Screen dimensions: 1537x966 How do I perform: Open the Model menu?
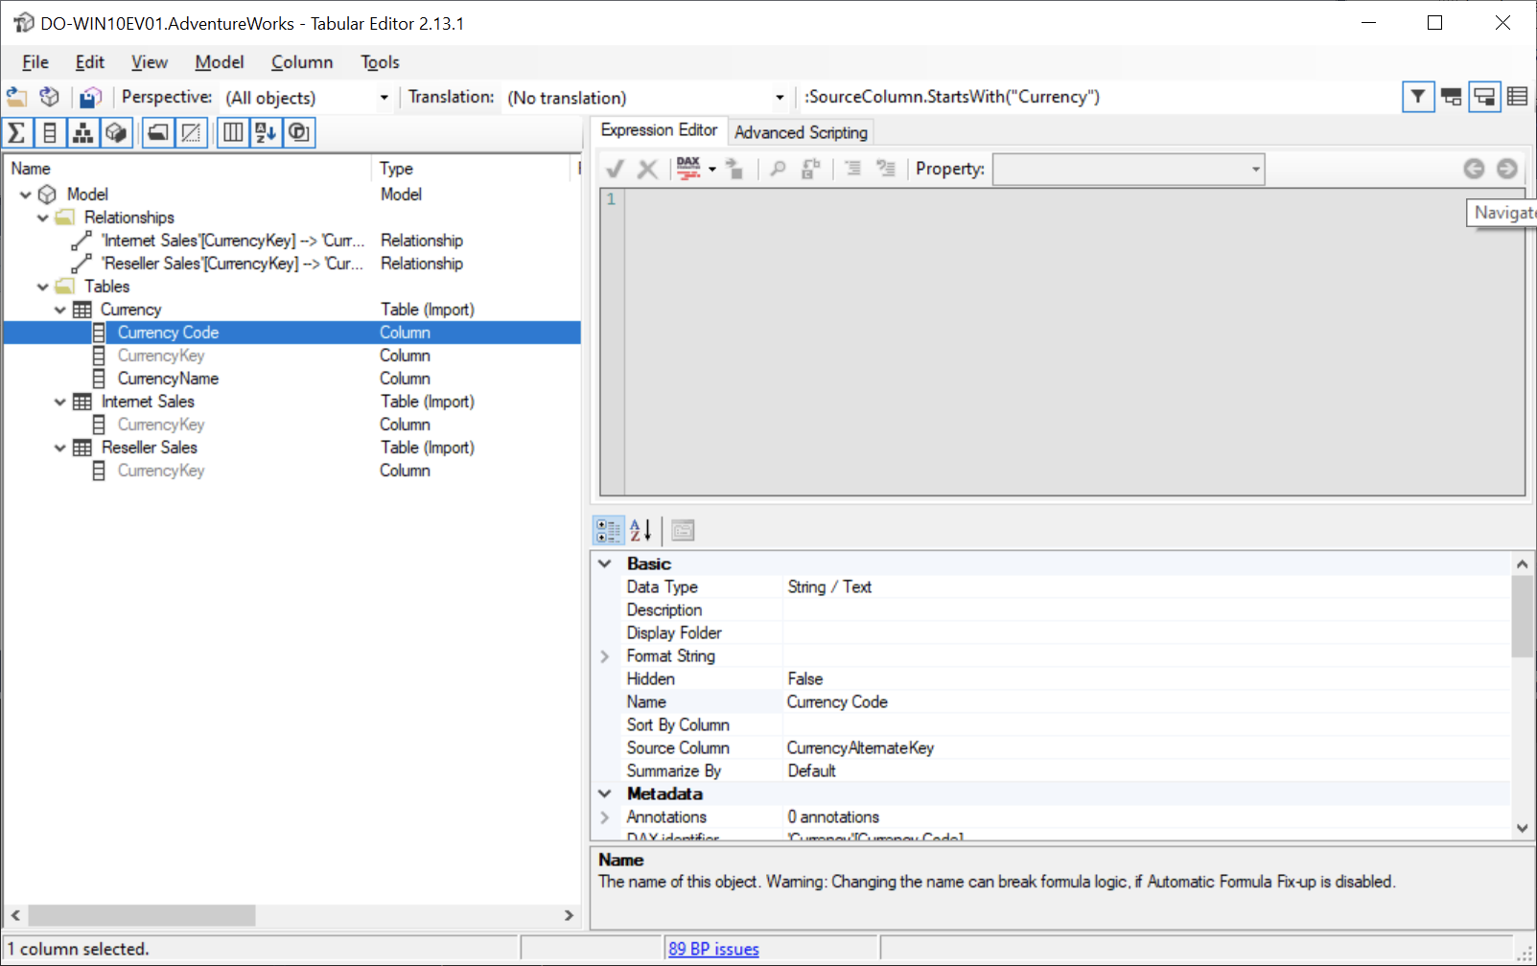219,61
